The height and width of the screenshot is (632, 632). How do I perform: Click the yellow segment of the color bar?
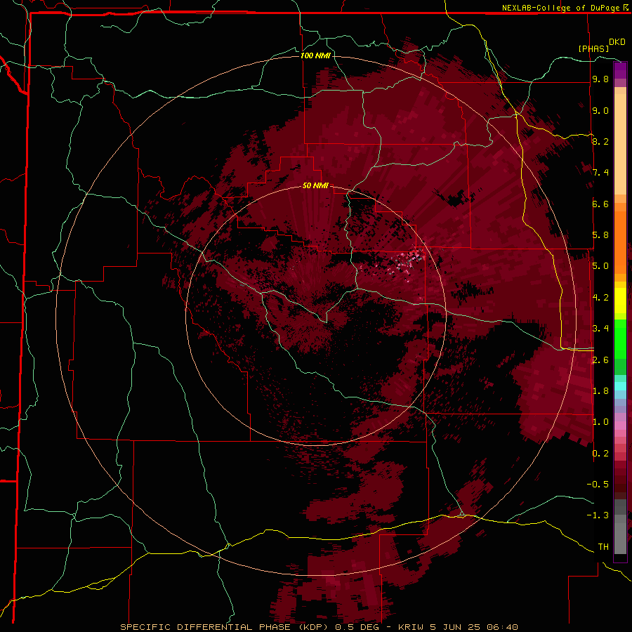620,301
